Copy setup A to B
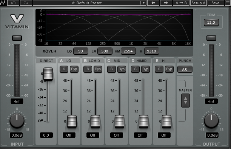The height and width of the screenshot is (149, 231). tap(181, 3)
